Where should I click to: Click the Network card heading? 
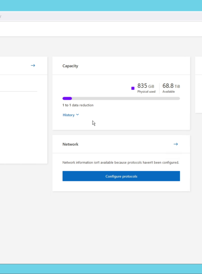pyautogui.click(x=70, y=144)
